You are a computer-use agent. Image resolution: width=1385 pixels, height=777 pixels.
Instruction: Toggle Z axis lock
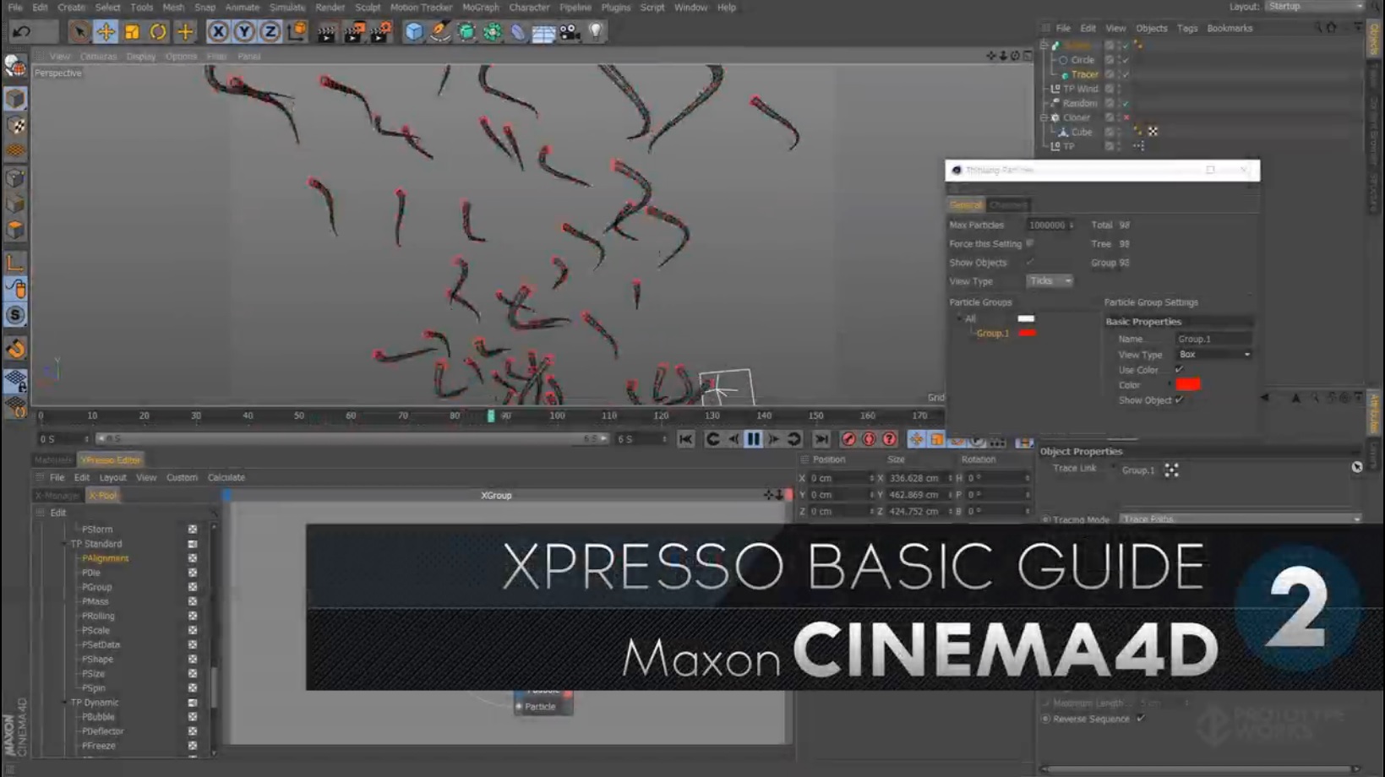[270, 32]
